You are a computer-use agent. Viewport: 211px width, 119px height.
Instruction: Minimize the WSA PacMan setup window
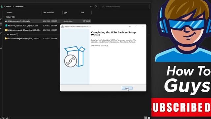(130, 26)
